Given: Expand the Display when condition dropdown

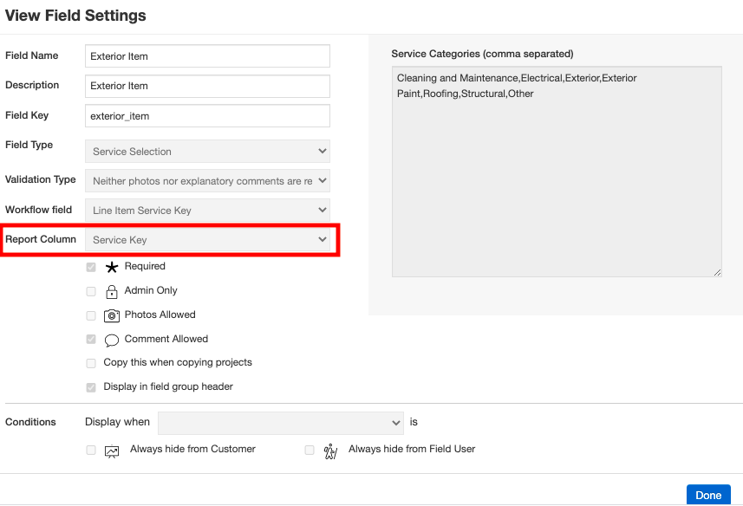Looking at the screenshot, I should coord(280,423).
